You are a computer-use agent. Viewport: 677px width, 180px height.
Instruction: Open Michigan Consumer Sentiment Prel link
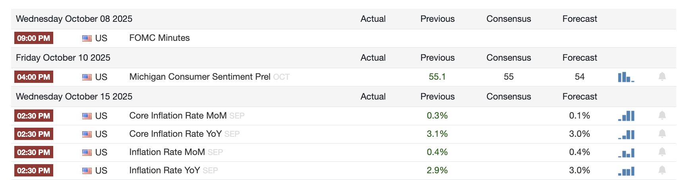pyautogui.click(x=199, y=77)
